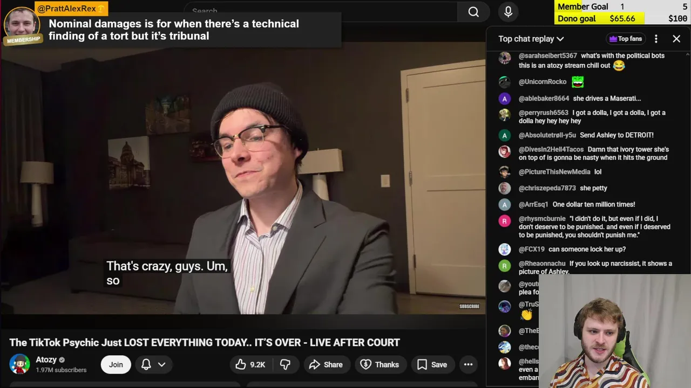Close the chat replay panel
The image size is (691, 388).
click(x=676, y=39)
